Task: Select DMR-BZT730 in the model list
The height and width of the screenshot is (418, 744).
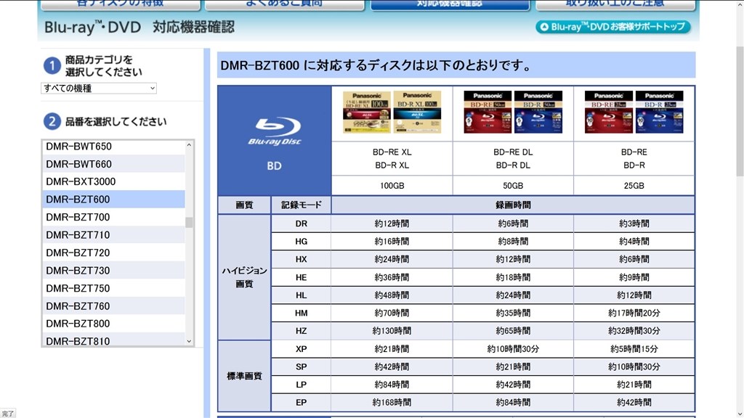Action: 113,271
